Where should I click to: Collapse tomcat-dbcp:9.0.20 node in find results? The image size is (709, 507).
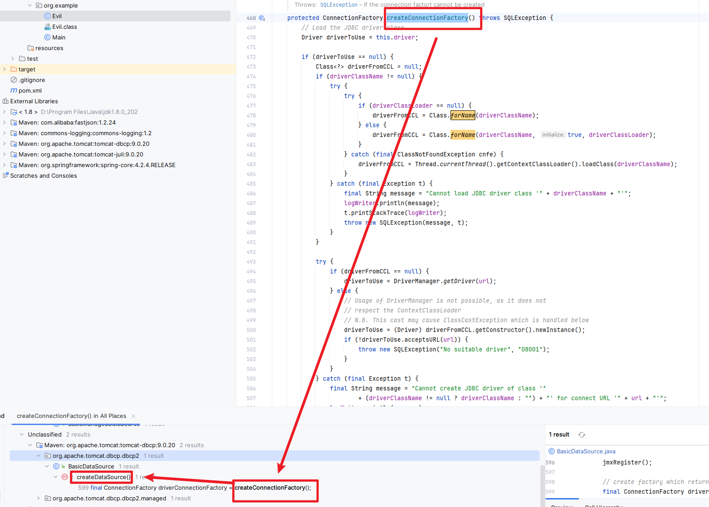[x=30, y=445]
